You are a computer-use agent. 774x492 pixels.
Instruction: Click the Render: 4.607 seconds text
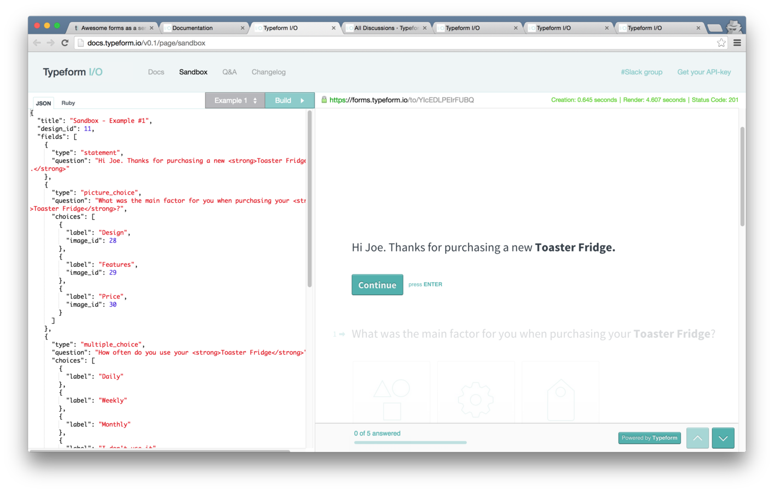pyautogui.click(x=654, y=100)
